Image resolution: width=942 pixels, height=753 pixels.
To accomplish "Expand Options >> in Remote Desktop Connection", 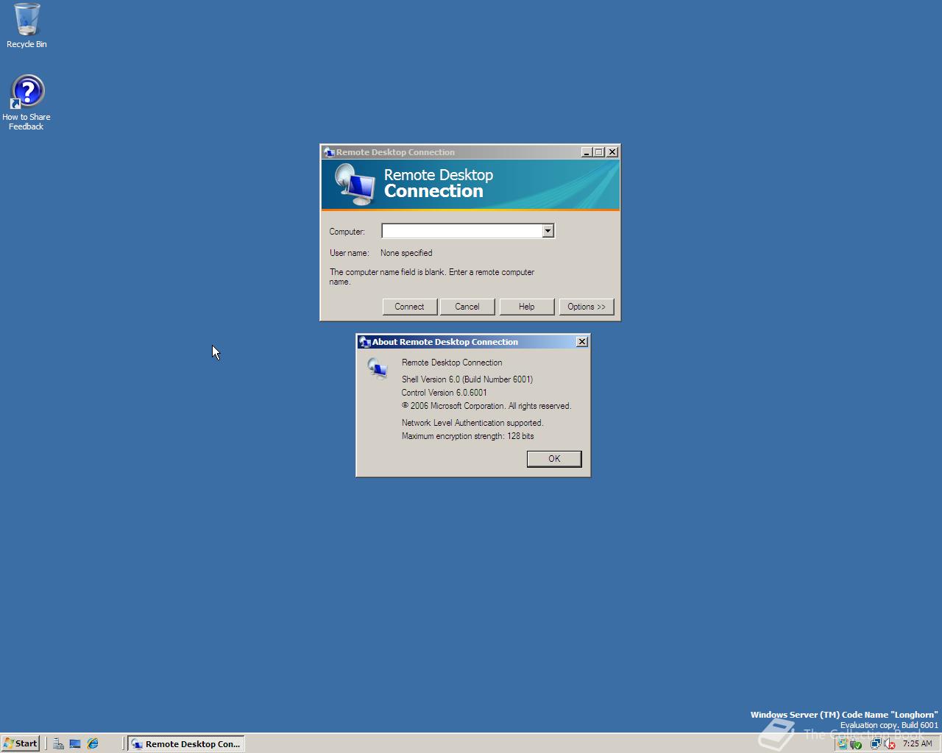I will (587, 307).
